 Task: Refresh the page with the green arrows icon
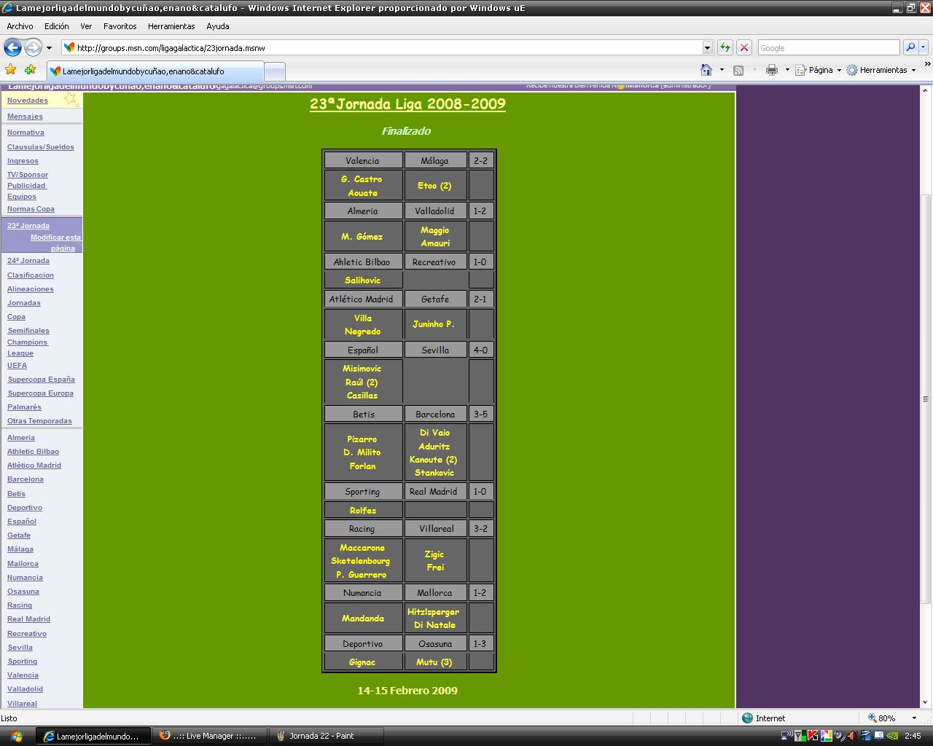pyautogui.click(x=725, y=48)
